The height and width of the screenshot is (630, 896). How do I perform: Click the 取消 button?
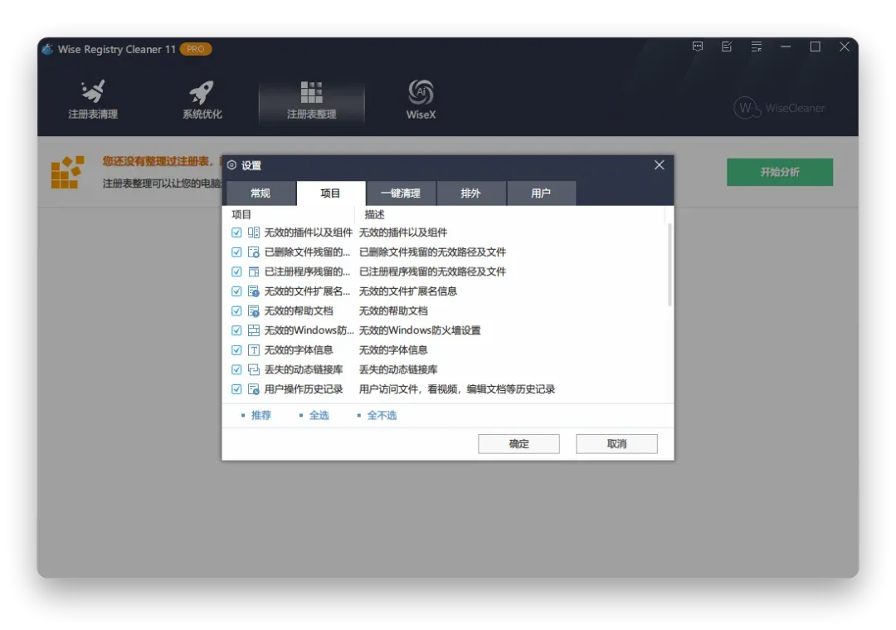pyautogui.click(x=616, y=443)
